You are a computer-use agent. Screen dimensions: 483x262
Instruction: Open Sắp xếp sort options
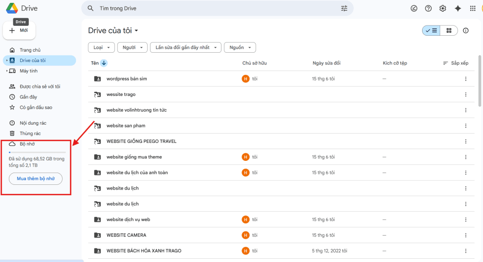(456, 63)
